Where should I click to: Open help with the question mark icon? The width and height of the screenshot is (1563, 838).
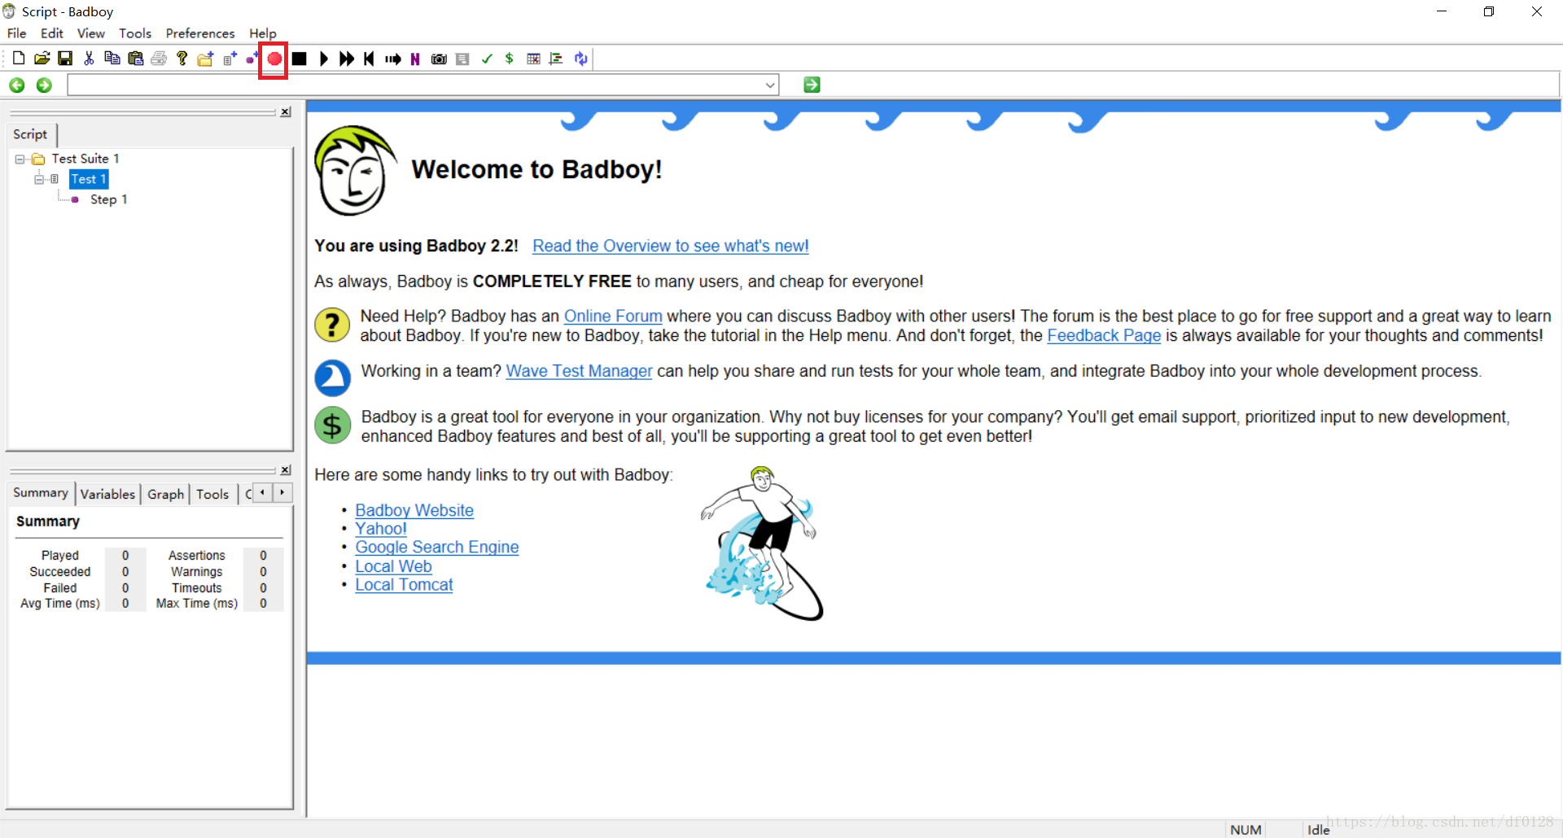(182, 59)
